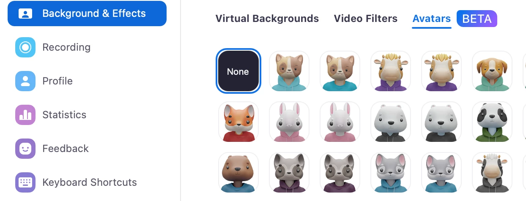Click the BETA badge
526x201 pixels.
point(477,19)
